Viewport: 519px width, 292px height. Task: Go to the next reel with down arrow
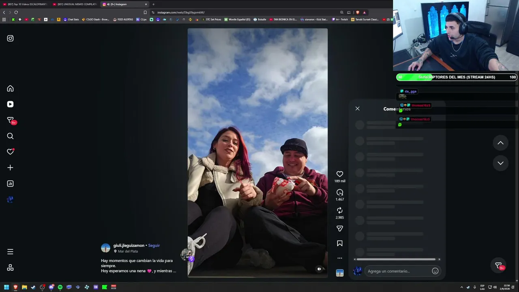click(501, 163)
